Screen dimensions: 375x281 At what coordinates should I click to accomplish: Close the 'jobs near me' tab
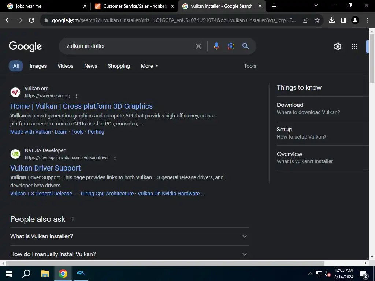tap(85, 6)
